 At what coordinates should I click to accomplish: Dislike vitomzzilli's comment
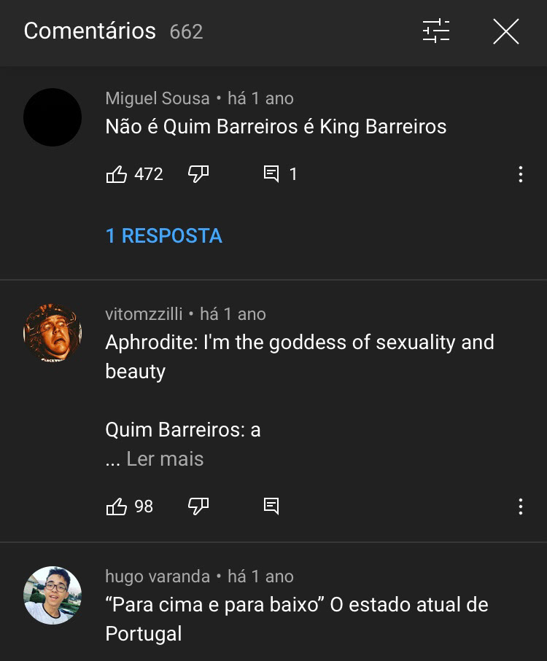pyautogui.click(x=198, y=506)
